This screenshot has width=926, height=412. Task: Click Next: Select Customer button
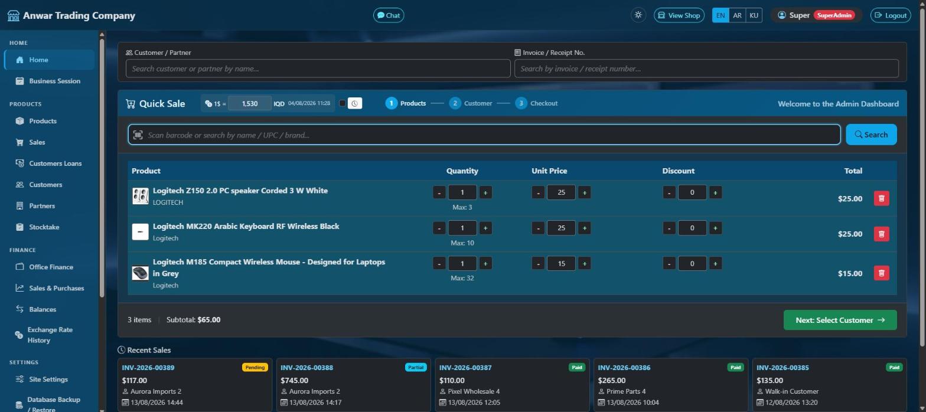pyautogui.click(x=840, y=320)
